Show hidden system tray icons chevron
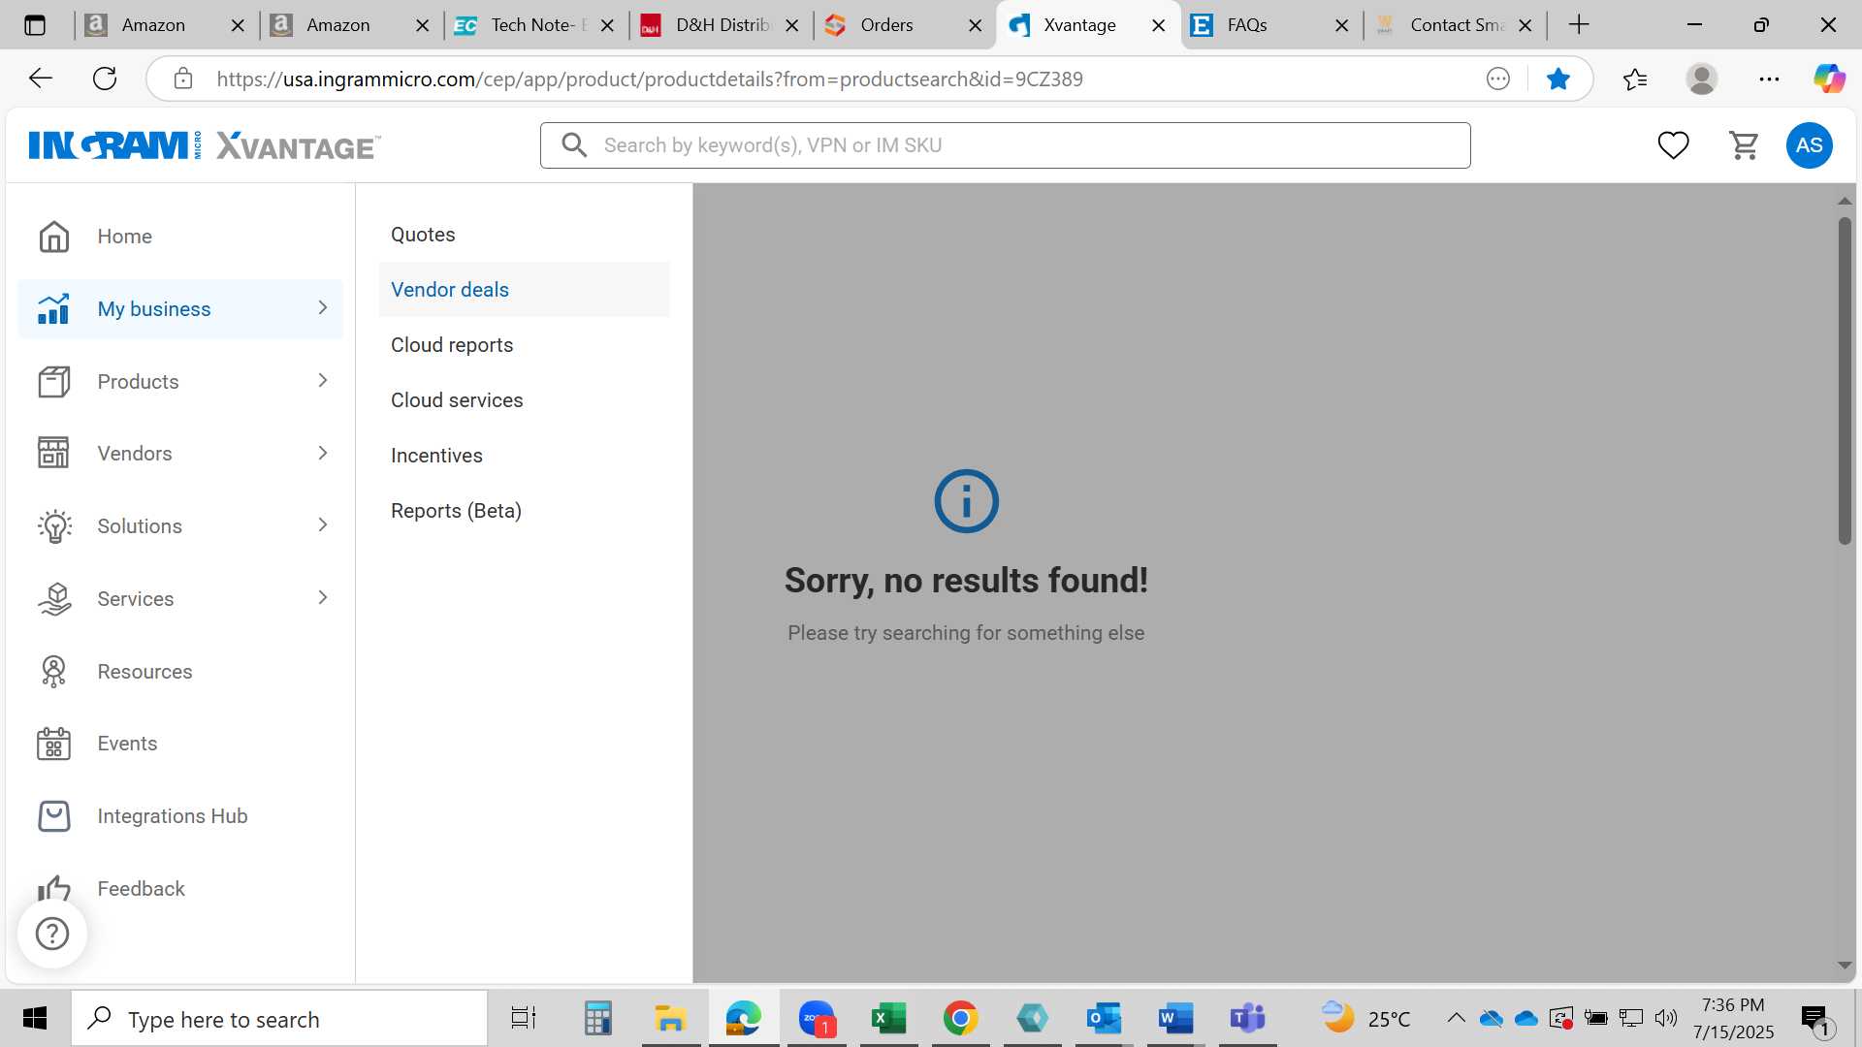1862x1047 pixels. coord(1456,1018)
